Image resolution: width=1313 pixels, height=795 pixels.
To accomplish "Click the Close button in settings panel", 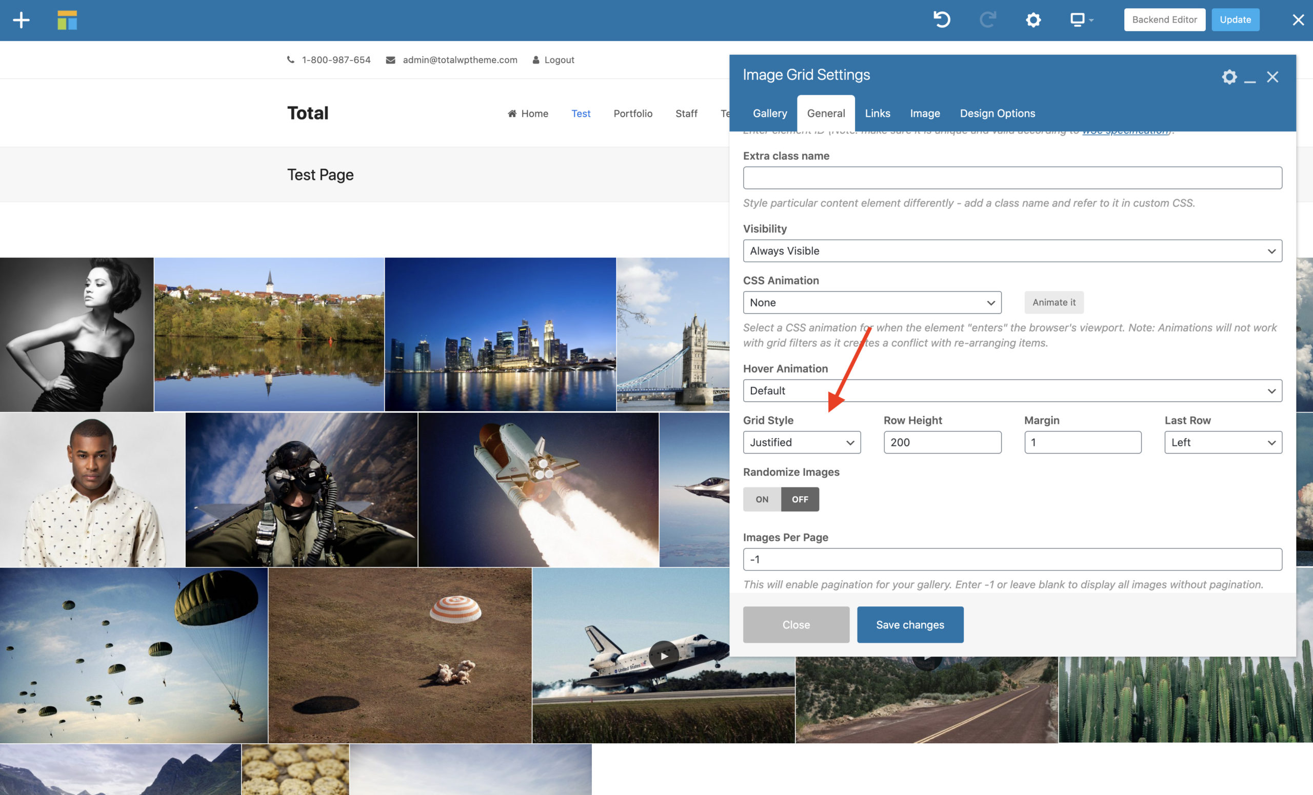I will coord(796,625).
